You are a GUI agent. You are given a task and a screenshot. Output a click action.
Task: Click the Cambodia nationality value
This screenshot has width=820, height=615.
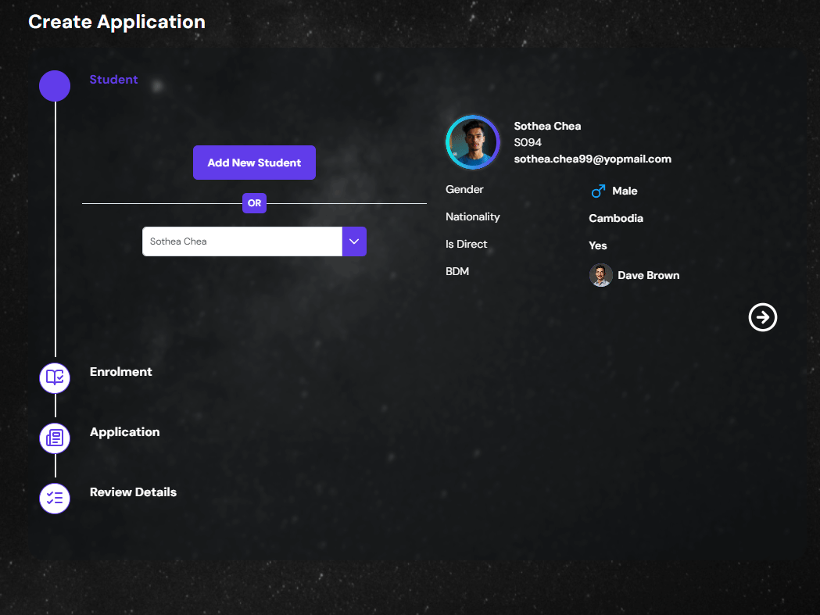point(615,218)
